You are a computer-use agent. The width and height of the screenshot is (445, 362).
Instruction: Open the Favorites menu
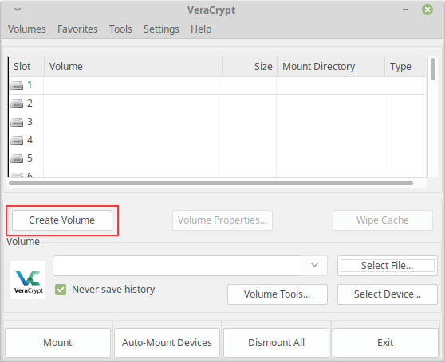coord(77,29)
